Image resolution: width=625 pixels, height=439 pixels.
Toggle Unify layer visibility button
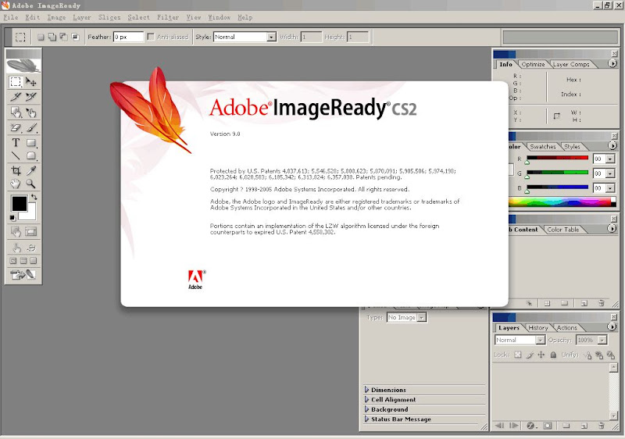click(x=599, y=355)
